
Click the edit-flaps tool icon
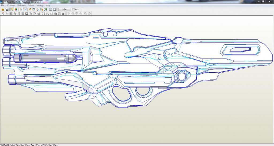pyautogui.click(x=15, y=14)
